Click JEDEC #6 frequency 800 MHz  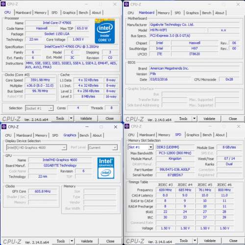tap(224, 190)
